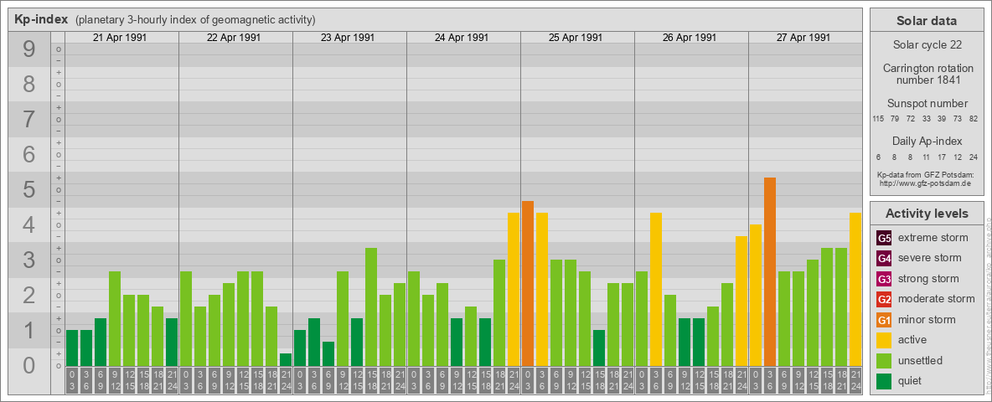Click the Kp scale number 9
992x402 pixels.
[29, 49]
